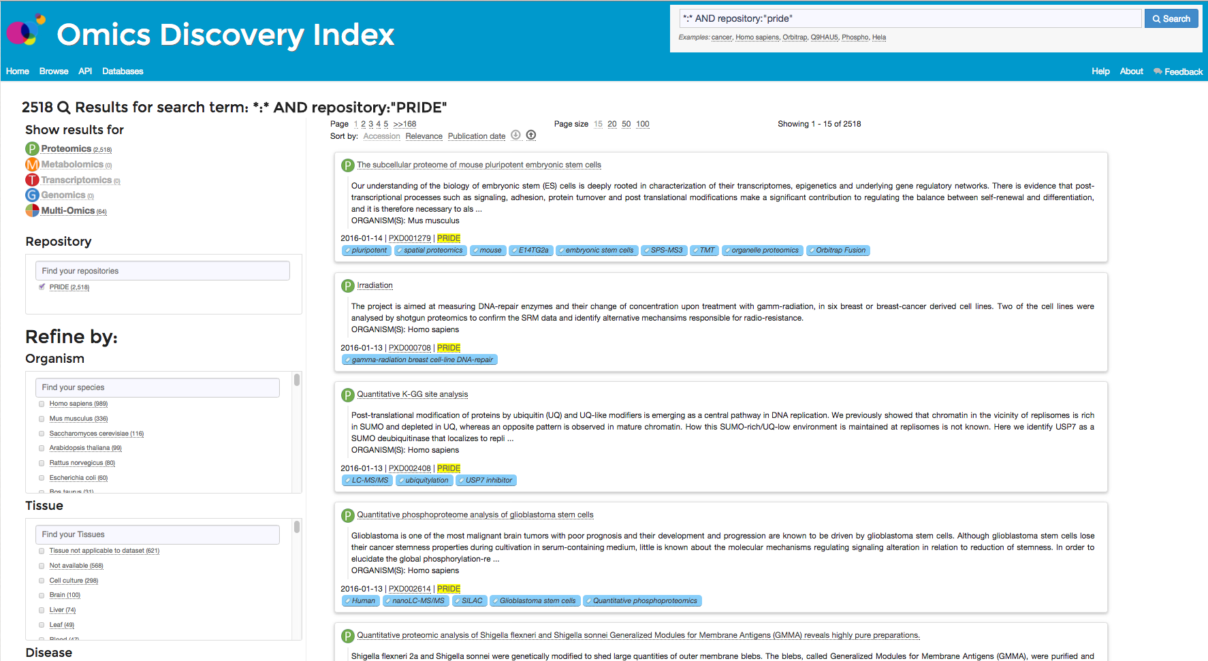1208x661 pixels.
Task: Check the Rattus norvegicus filter
Action: tap(42, 463)
